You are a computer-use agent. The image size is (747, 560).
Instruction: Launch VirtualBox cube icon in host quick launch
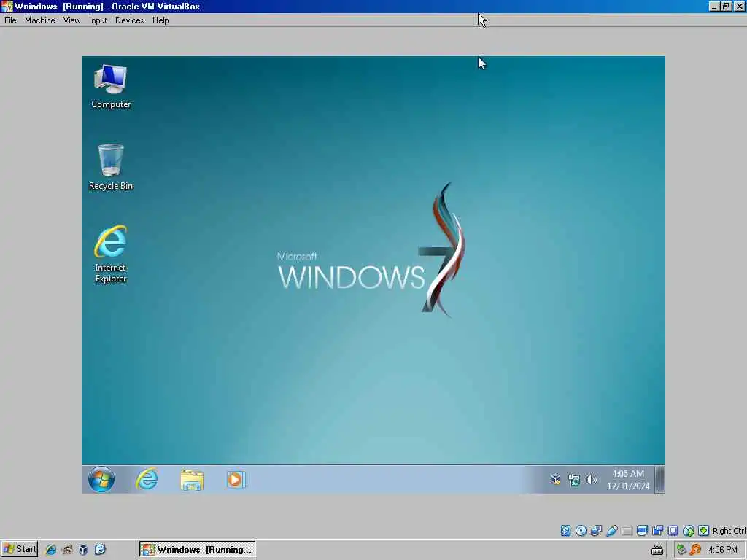tap(83, 550)
